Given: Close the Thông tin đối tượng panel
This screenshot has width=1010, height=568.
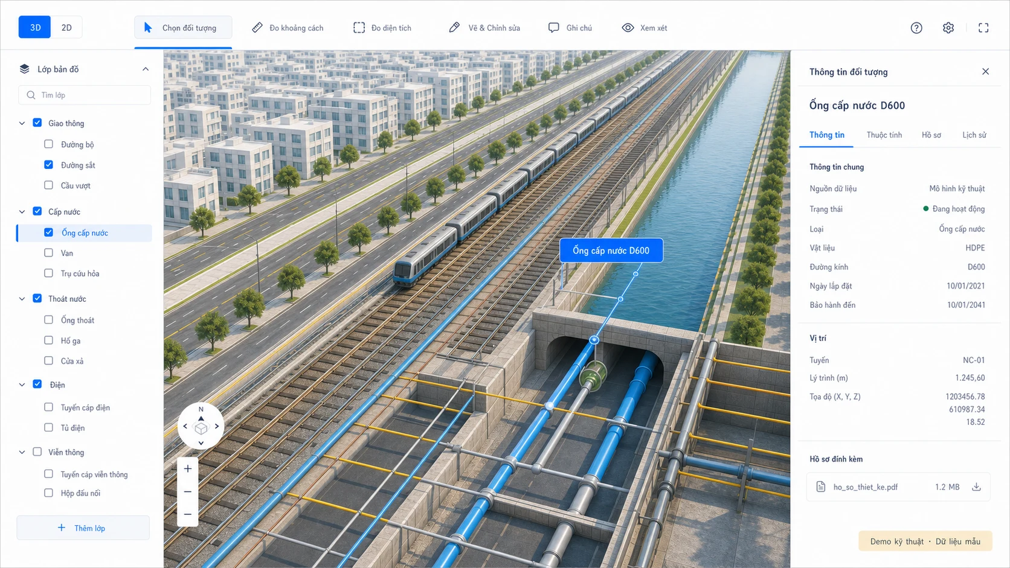Looking at the screenshot, I should tap(985, 71).
